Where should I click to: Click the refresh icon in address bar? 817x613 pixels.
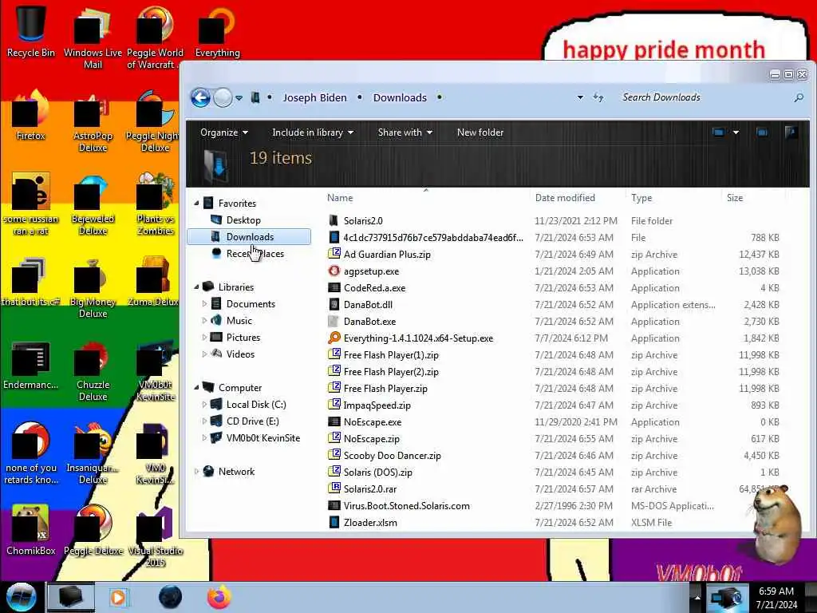coord(598,97)
